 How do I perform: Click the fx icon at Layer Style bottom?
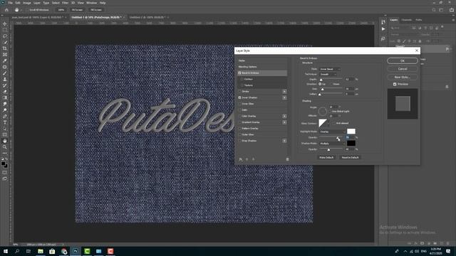click(241, 159)
